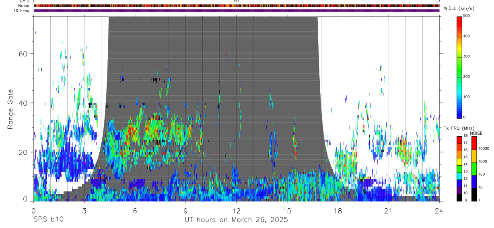This screenshot has height=228, width=494.
Task: Click the 14 label on TX FRQ scale
Action: click(465, 164)
